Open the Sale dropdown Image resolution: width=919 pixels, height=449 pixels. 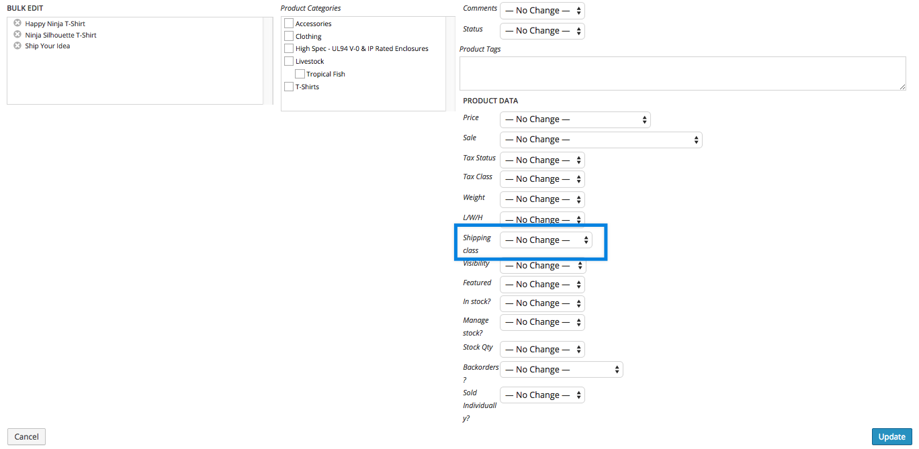600,139
